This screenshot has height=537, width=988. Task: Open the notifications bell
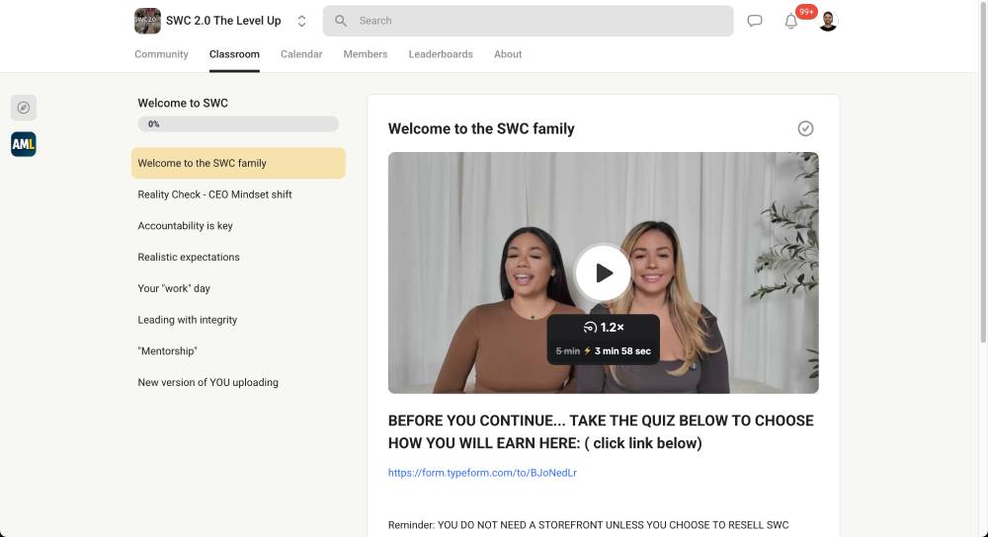click(790, 22)
